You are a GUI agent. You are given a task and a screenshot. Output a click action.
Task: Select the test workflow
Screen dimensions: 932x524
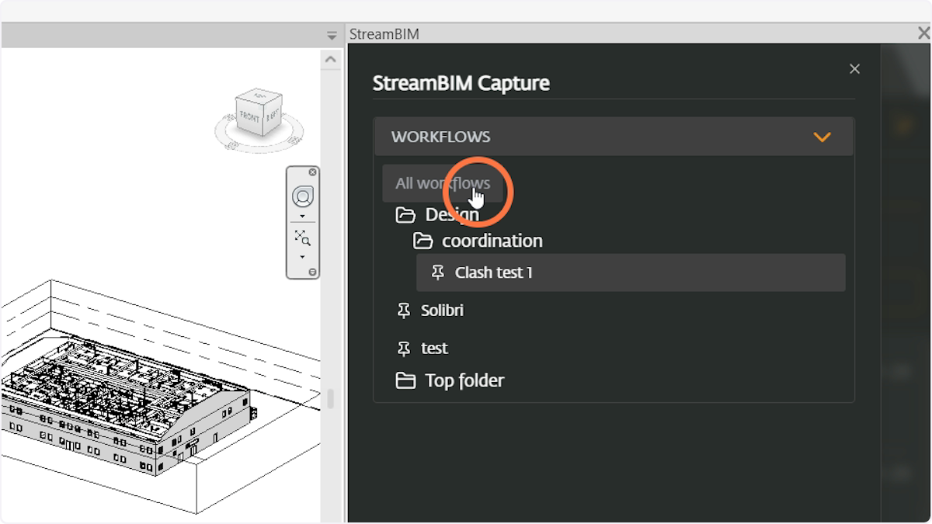pyautogui.click(x=434, y=349)
